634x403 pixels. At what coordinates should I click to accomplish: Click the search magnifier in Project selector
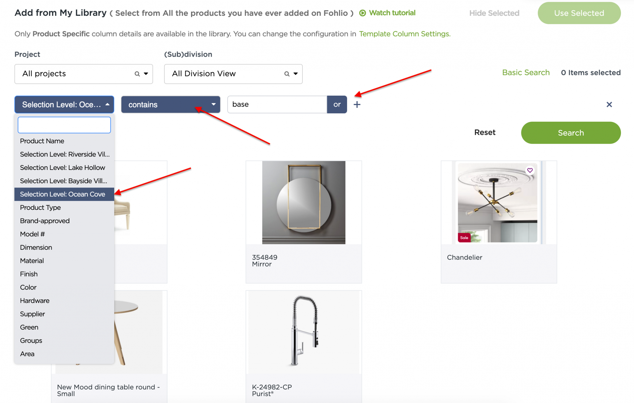point(137,74)
